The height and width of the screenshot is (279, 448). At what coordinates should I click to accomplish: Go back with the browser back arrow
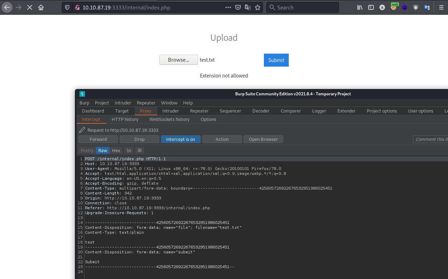click(7, 7)
